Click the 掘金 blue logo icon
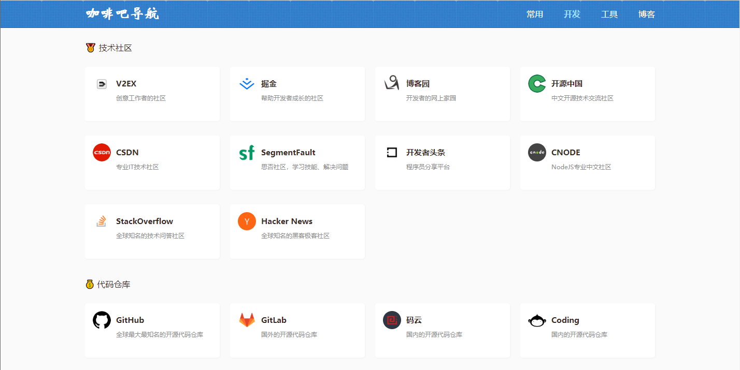This screenshot has width=740, height=370. pos(247,84)
